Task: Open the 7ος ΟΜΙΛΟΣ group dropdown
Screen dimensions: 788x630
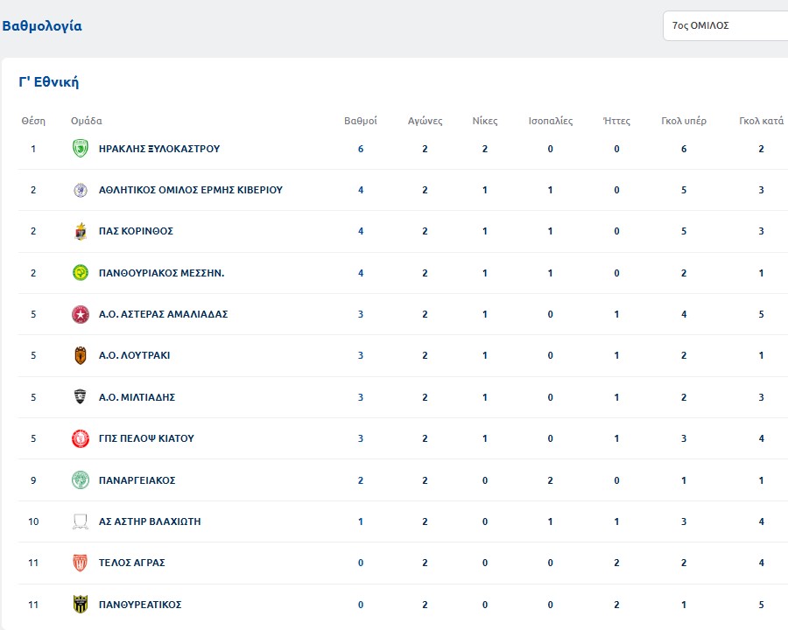Action: click(725, 25)
